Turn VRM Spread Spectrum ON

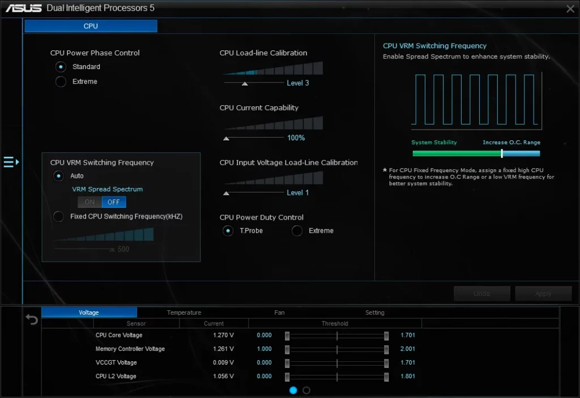click(x=90, y=202)
